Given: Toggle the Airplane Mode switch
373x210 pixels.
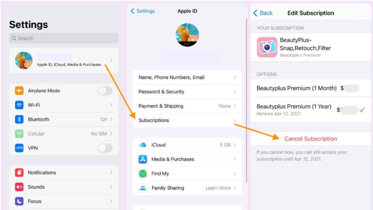Looking at the screenshot, I should click(x=105, y=91).
